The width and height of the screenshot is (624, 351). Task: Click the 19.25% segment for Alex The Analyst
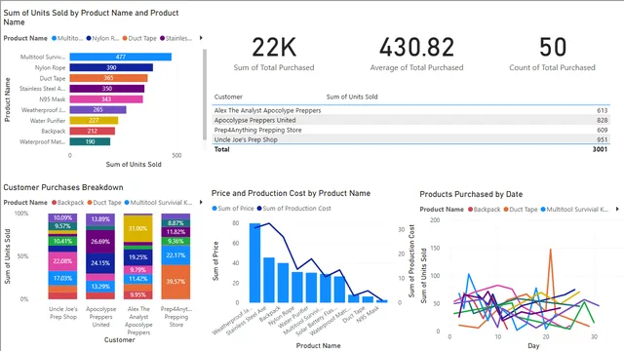pyautogui.click(x=137, y=257)
